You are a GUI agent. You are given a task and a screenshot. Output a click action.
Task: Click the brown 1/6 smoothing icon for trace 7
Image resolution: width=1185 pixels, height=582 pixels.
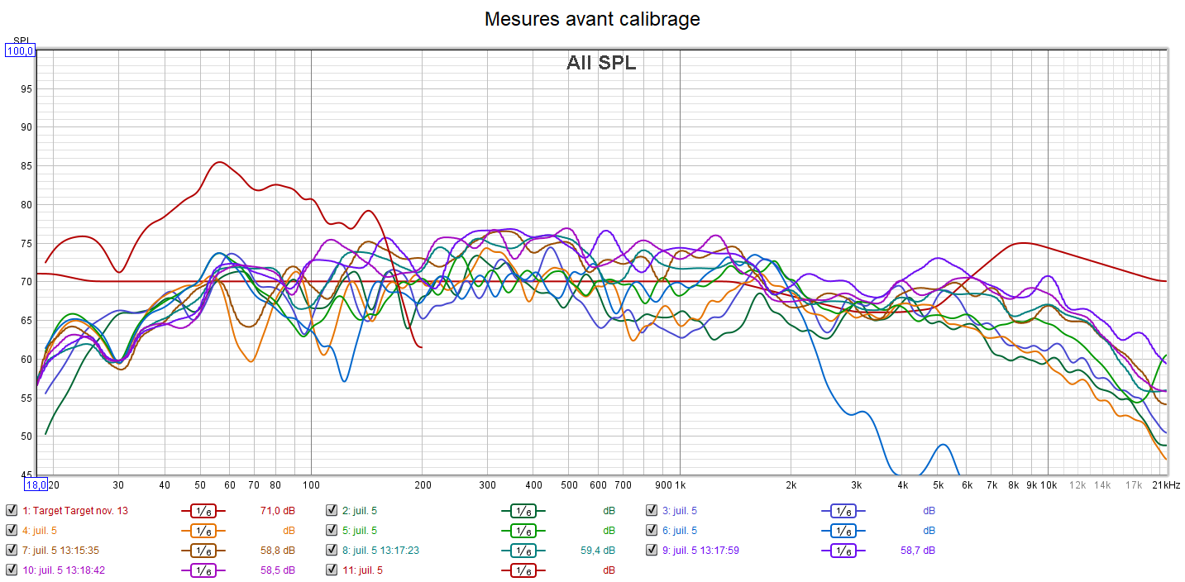pyautogui.click(x=203, y=551)
